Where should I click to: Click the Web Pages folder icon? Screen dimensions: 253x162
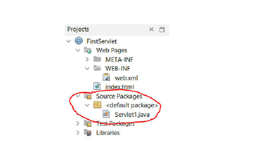[88, 50]
